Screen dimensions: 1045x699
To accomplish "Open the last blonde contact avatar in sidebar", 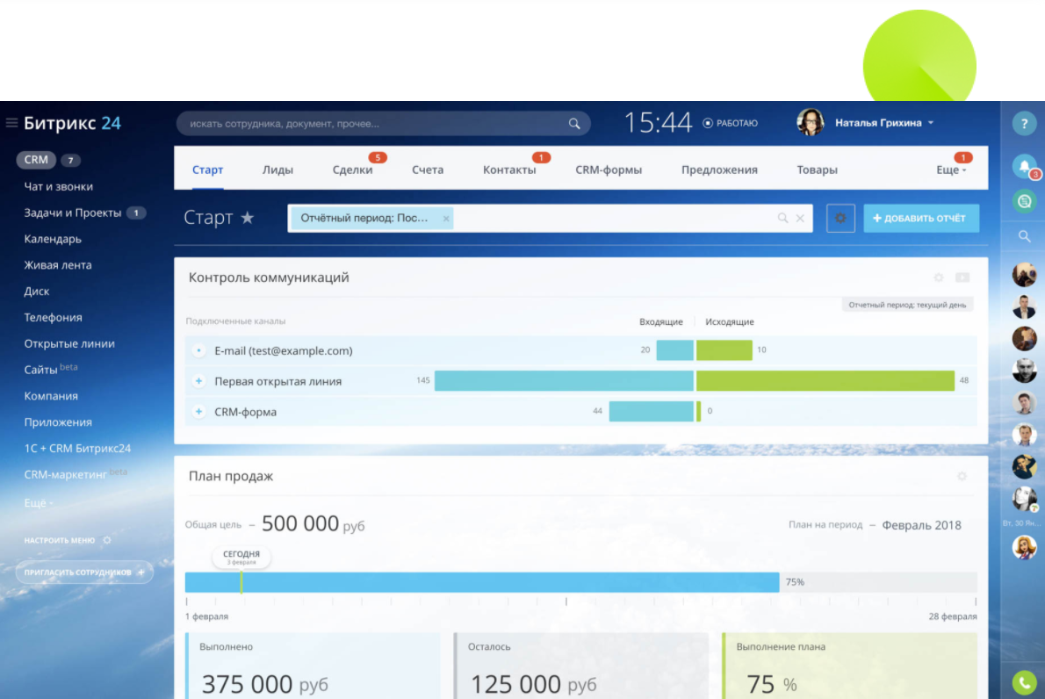I will click(x=1024, y=547).
